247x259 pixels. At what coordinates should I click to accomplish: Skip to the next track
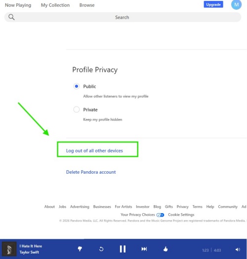click(x=144, y=249)
